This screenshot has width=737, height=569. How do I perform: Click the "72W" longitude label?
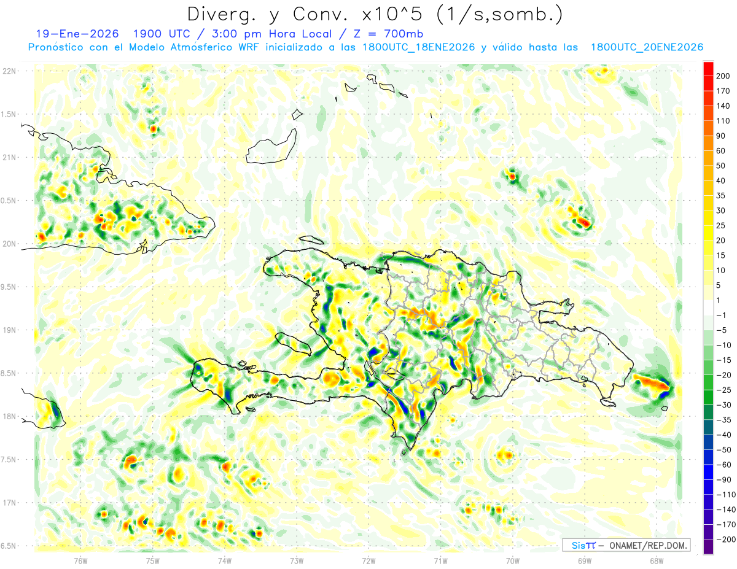(368, 560)
